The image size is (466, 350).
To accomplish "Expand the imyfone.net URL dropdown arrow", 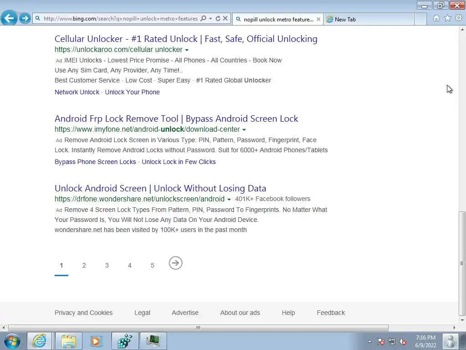I will click(244, 130).
